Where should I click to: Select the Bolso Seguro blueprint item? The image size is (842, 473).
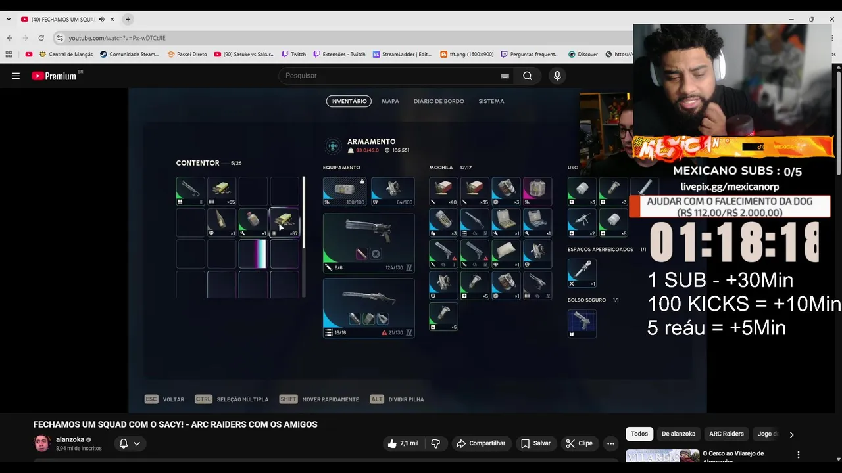[582, 323]
